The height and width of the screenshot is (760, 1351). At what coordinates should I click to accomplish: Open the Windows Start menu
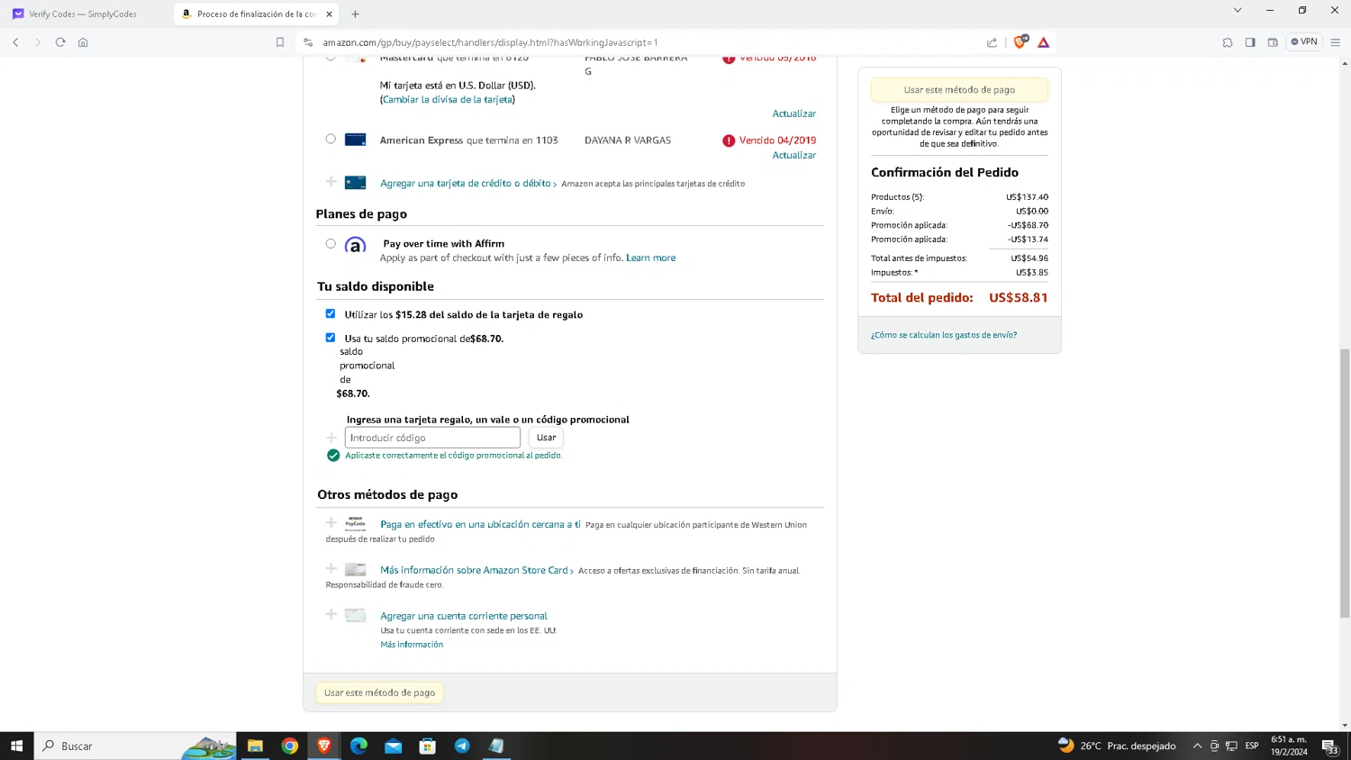[x=16, y=746]
